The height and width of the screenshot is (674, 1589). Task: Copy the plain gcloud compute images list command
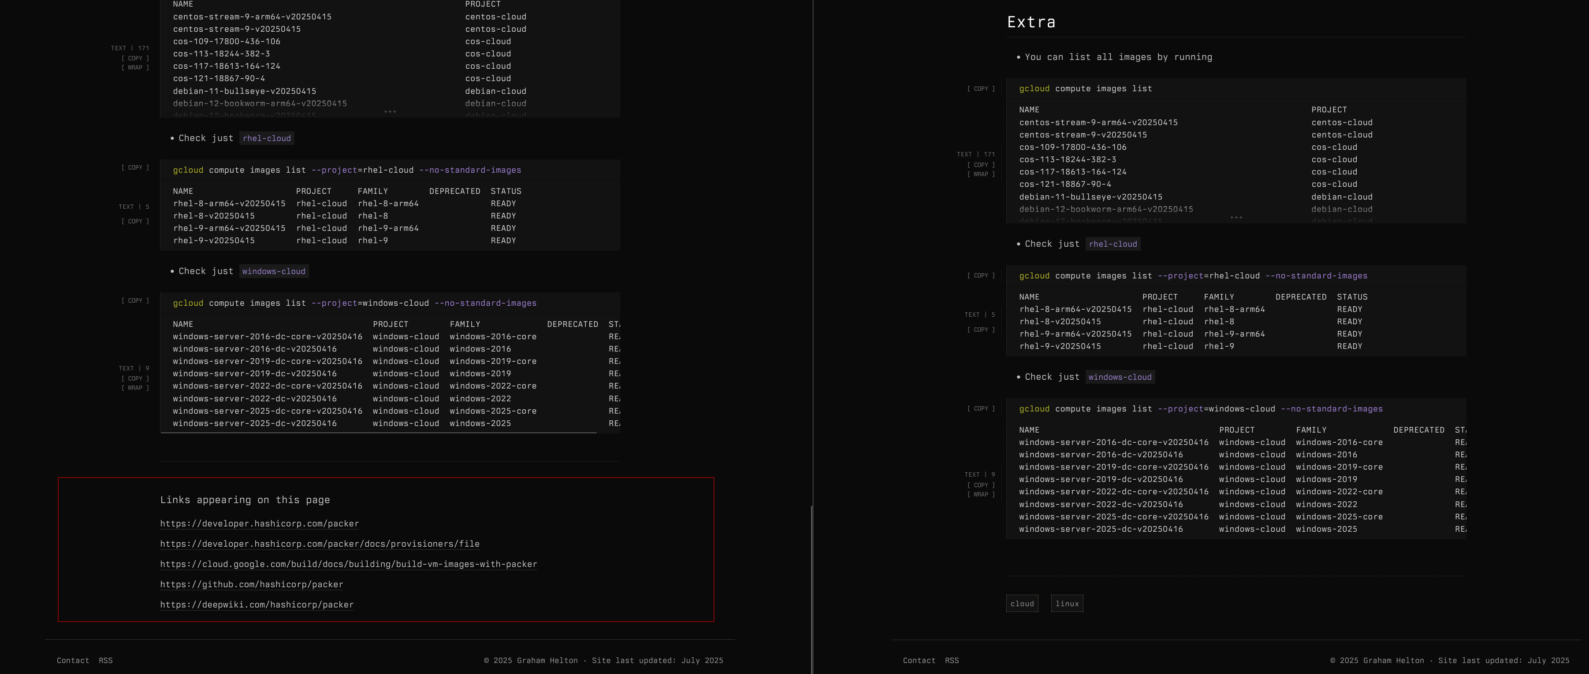981,89
